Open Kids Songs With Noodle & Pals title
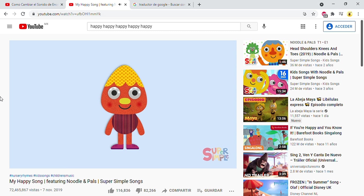 pos(317,75)
